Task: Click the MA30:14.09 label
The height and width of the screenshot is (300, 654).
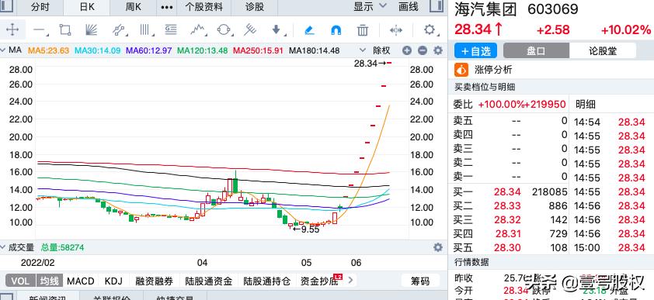Action: coord(98,50)
